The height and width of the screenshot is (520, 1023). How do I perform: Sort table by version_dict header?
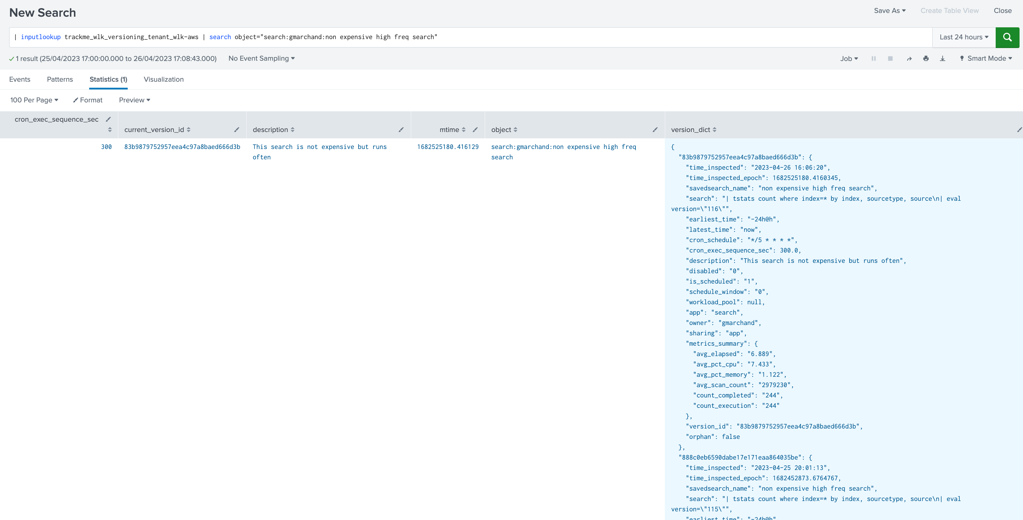[694, 130]
